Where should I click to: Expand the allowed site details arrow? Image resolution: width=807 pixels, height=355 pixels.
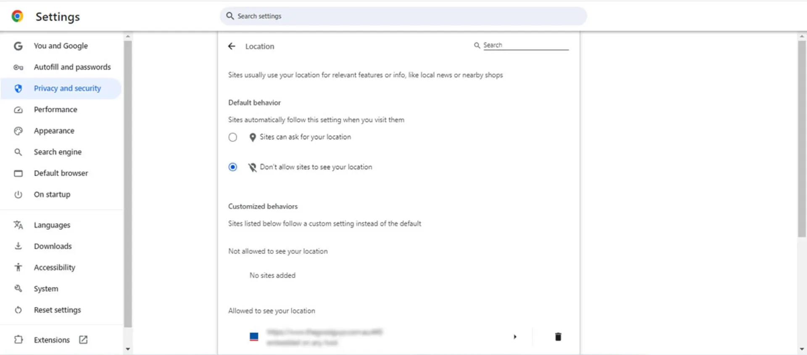pos(515,337)
